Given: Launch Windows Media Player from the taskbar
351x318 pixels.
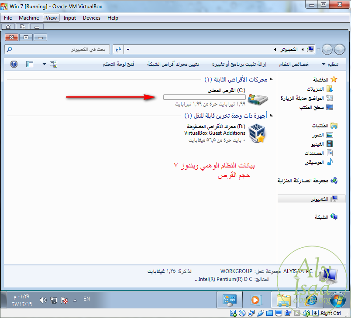Looking at the screenshot, I should (255, 300).
